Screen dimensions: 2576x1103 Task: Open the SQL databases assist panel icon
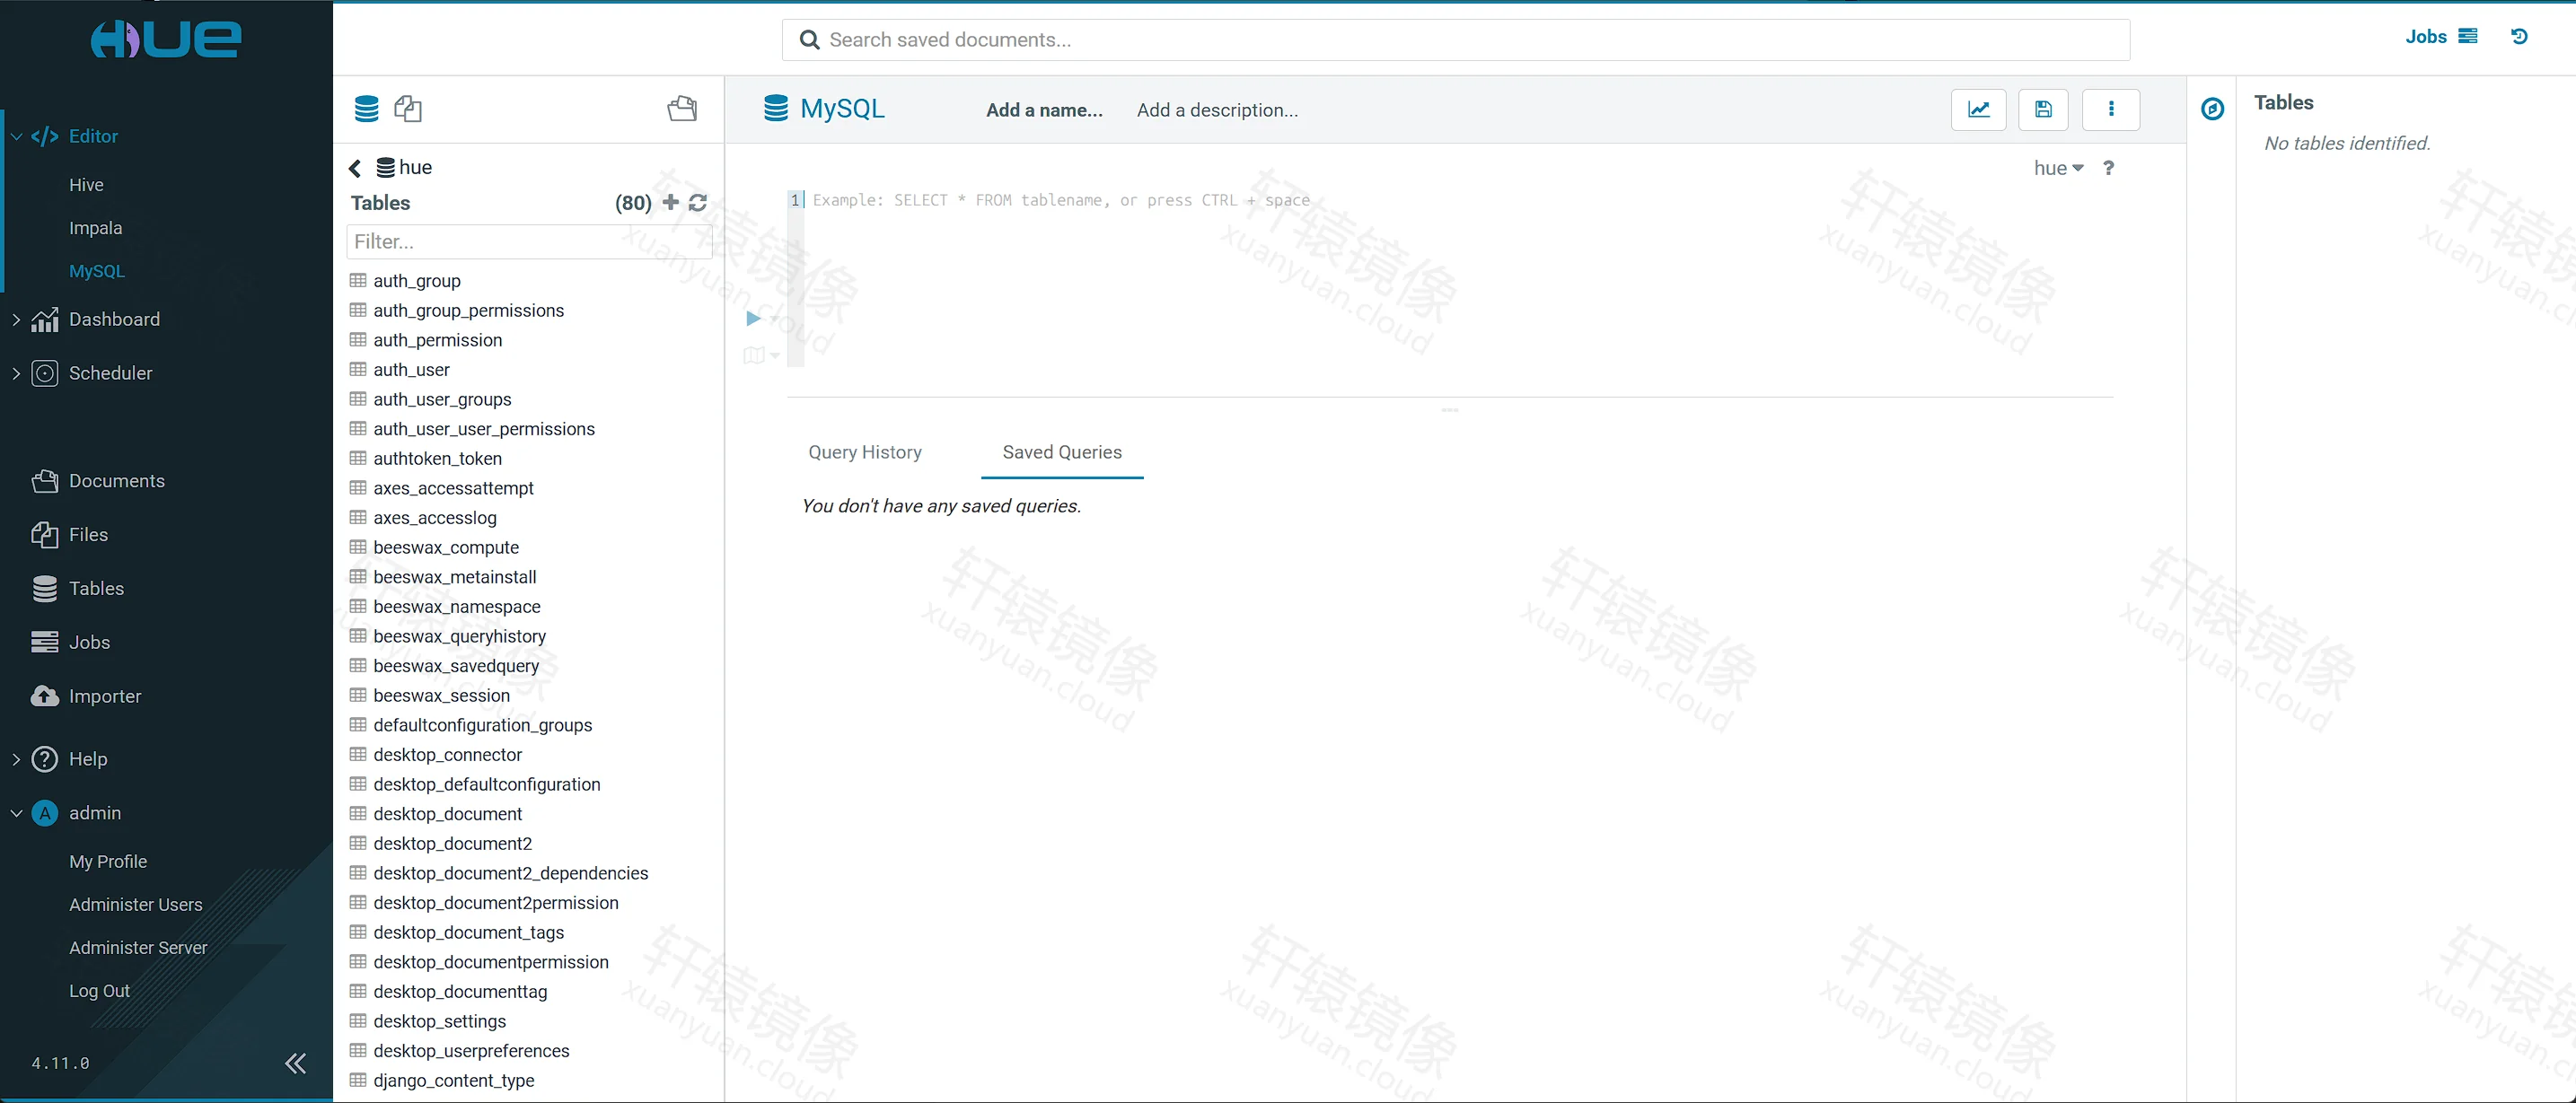(366, 108)
